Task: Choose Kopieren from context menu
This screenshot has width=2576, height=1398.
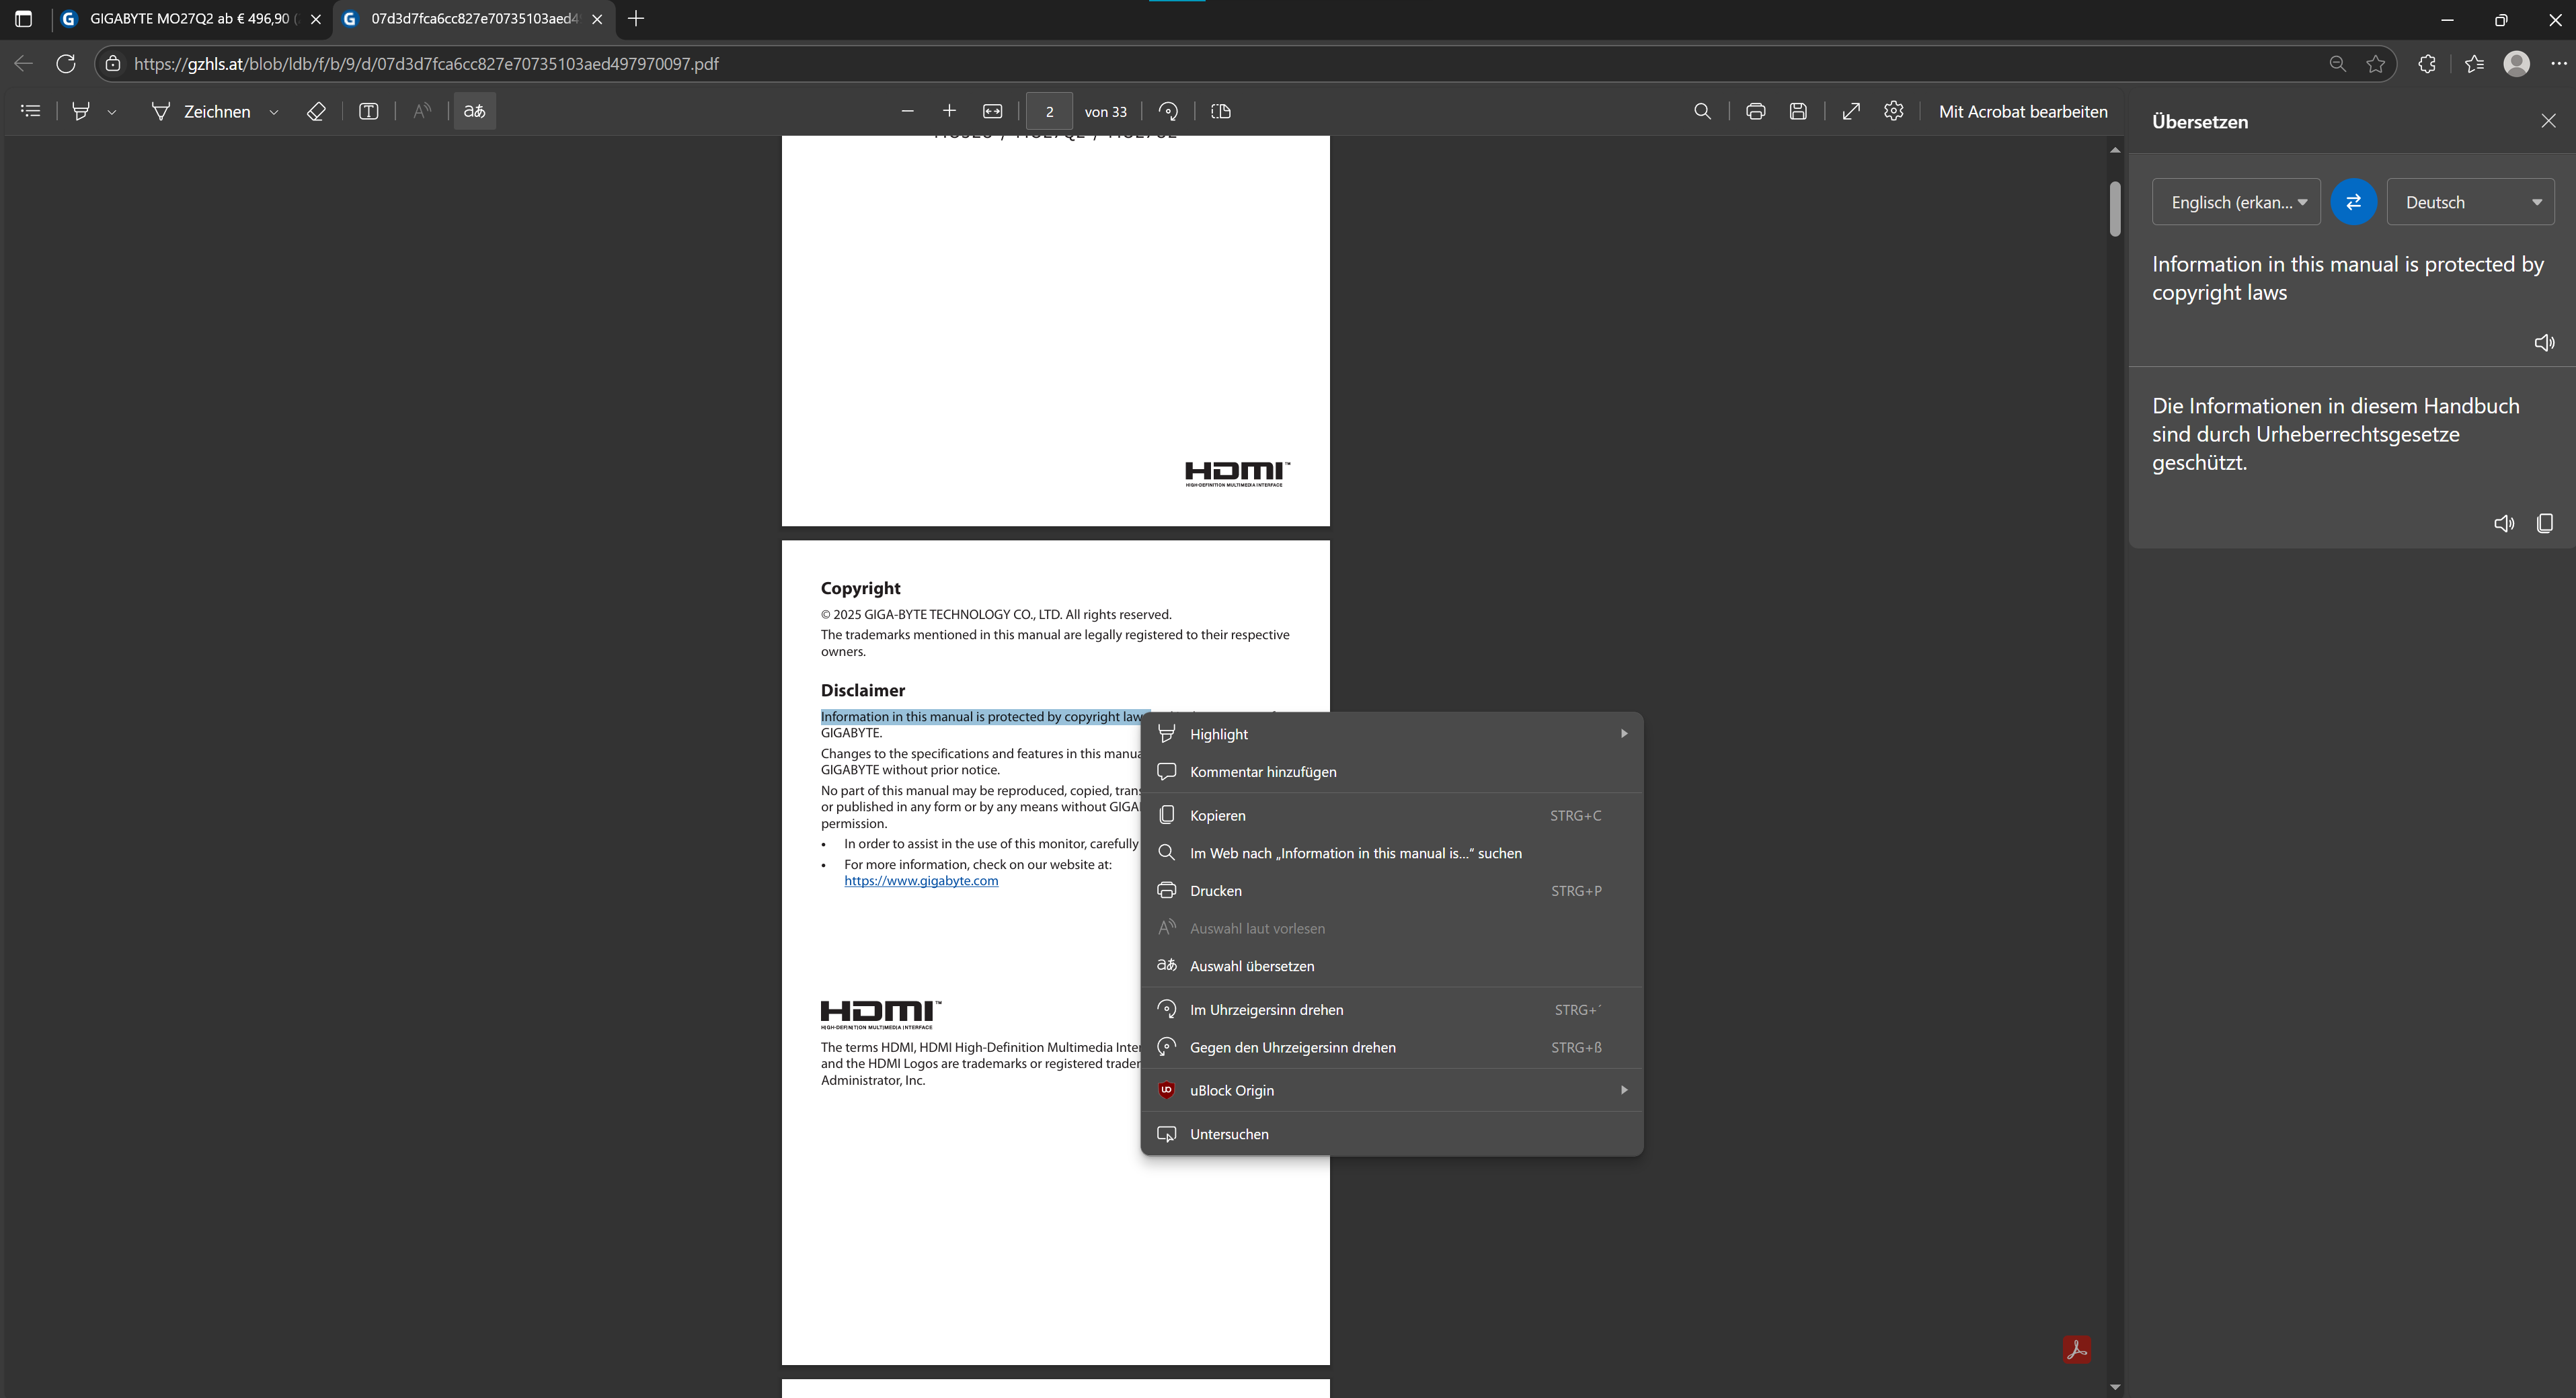Action: (x=1217, y=815)
